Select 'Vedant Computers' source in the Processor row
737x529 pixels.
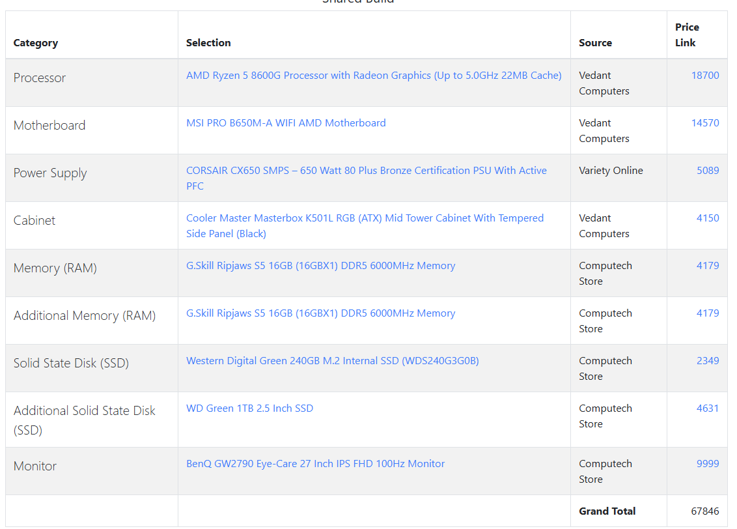604,83
